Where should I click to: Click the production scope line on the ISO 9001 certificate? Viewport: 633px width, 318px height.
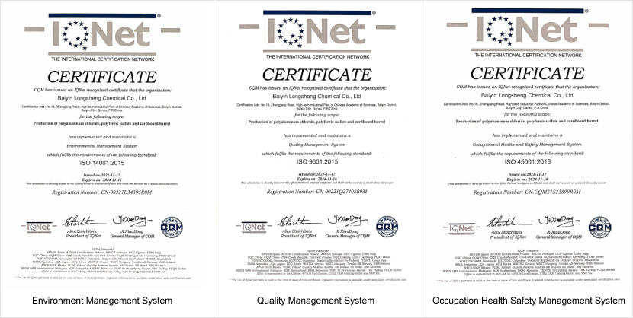317,122
